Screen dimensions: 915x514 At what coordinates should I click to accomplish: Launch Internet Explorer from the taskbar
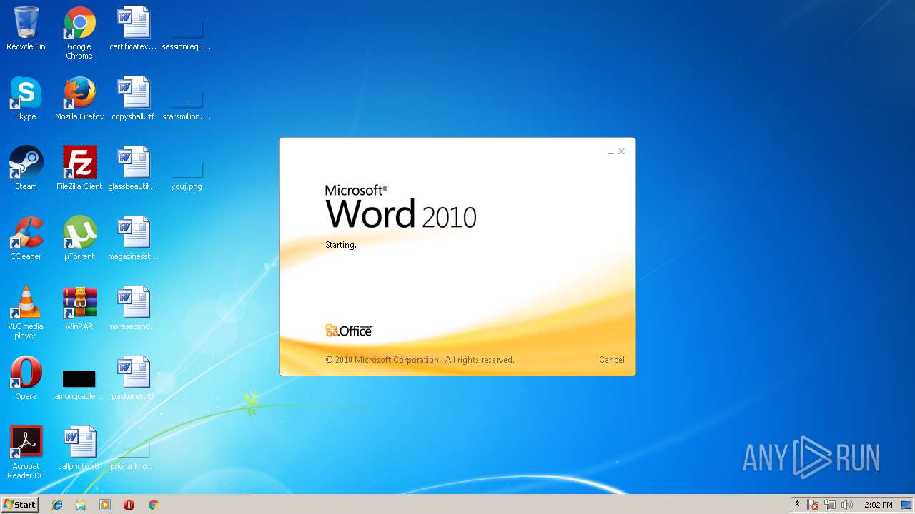pyautogui.click(x=57, y=505)
